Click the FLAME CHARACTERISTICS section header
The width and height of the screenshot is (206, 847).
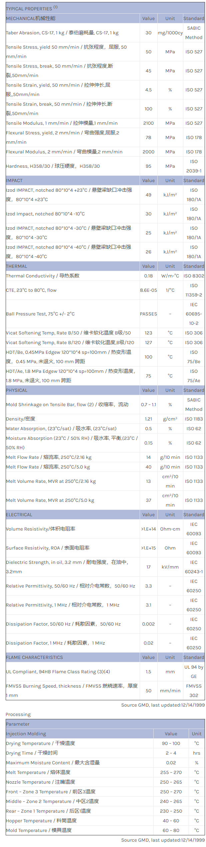click(x=34, y=657)
